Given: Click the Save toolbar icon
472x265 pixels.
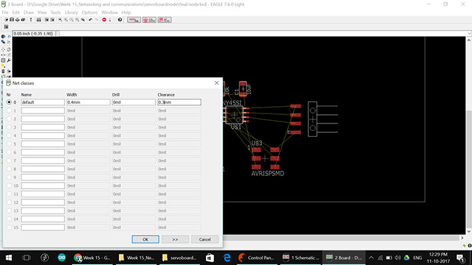Looking at the screenshot, I should [x=12, y=19].
